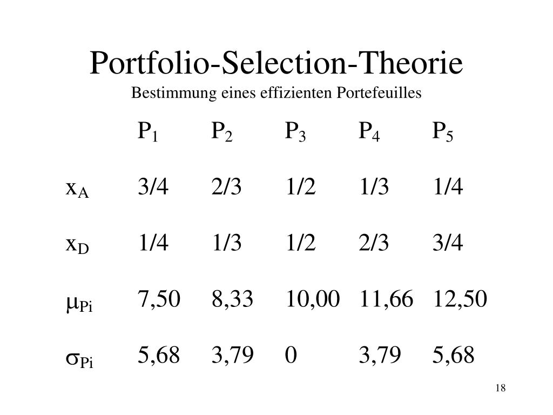Select value 3/4 in the xA row
The height and width of the screenshot is (415, 553).
pyautogui.click(x=153, y=186)
